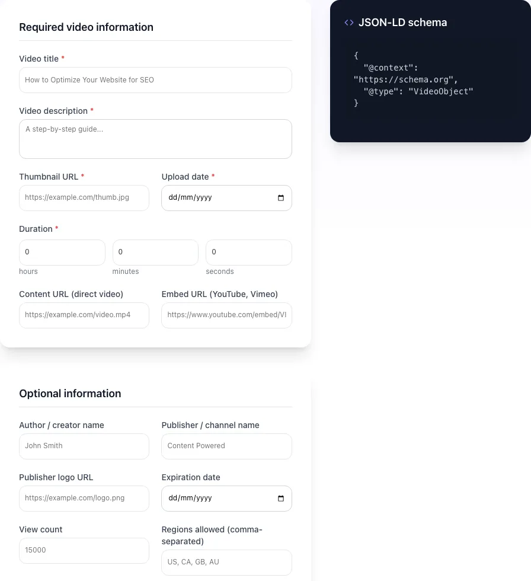Select the Duration minutes field
Viewport: 531px width, 581px height.
coord(155,253)
